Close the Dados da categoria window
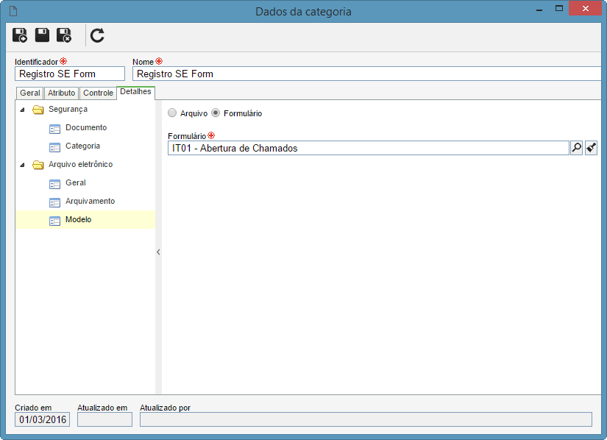Screen dimensions: 607x440 click(586, 8)
